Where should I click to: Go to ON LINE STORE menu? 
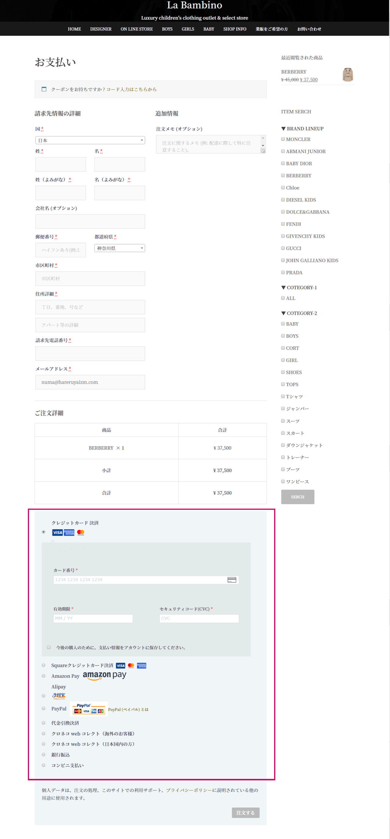(x=136, y=29)
